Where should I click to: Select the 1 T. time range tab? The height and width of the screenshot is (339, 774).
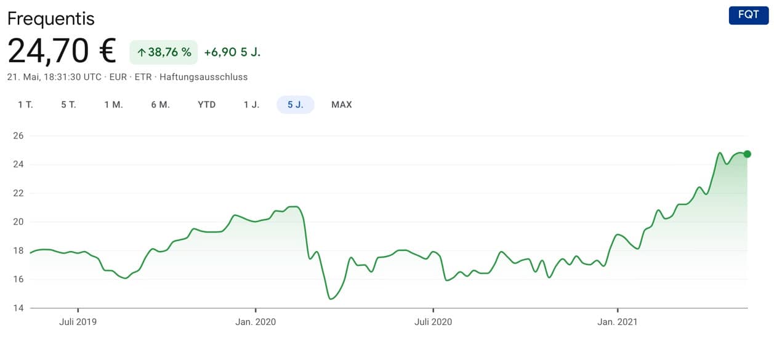click(x=25, y=105)
